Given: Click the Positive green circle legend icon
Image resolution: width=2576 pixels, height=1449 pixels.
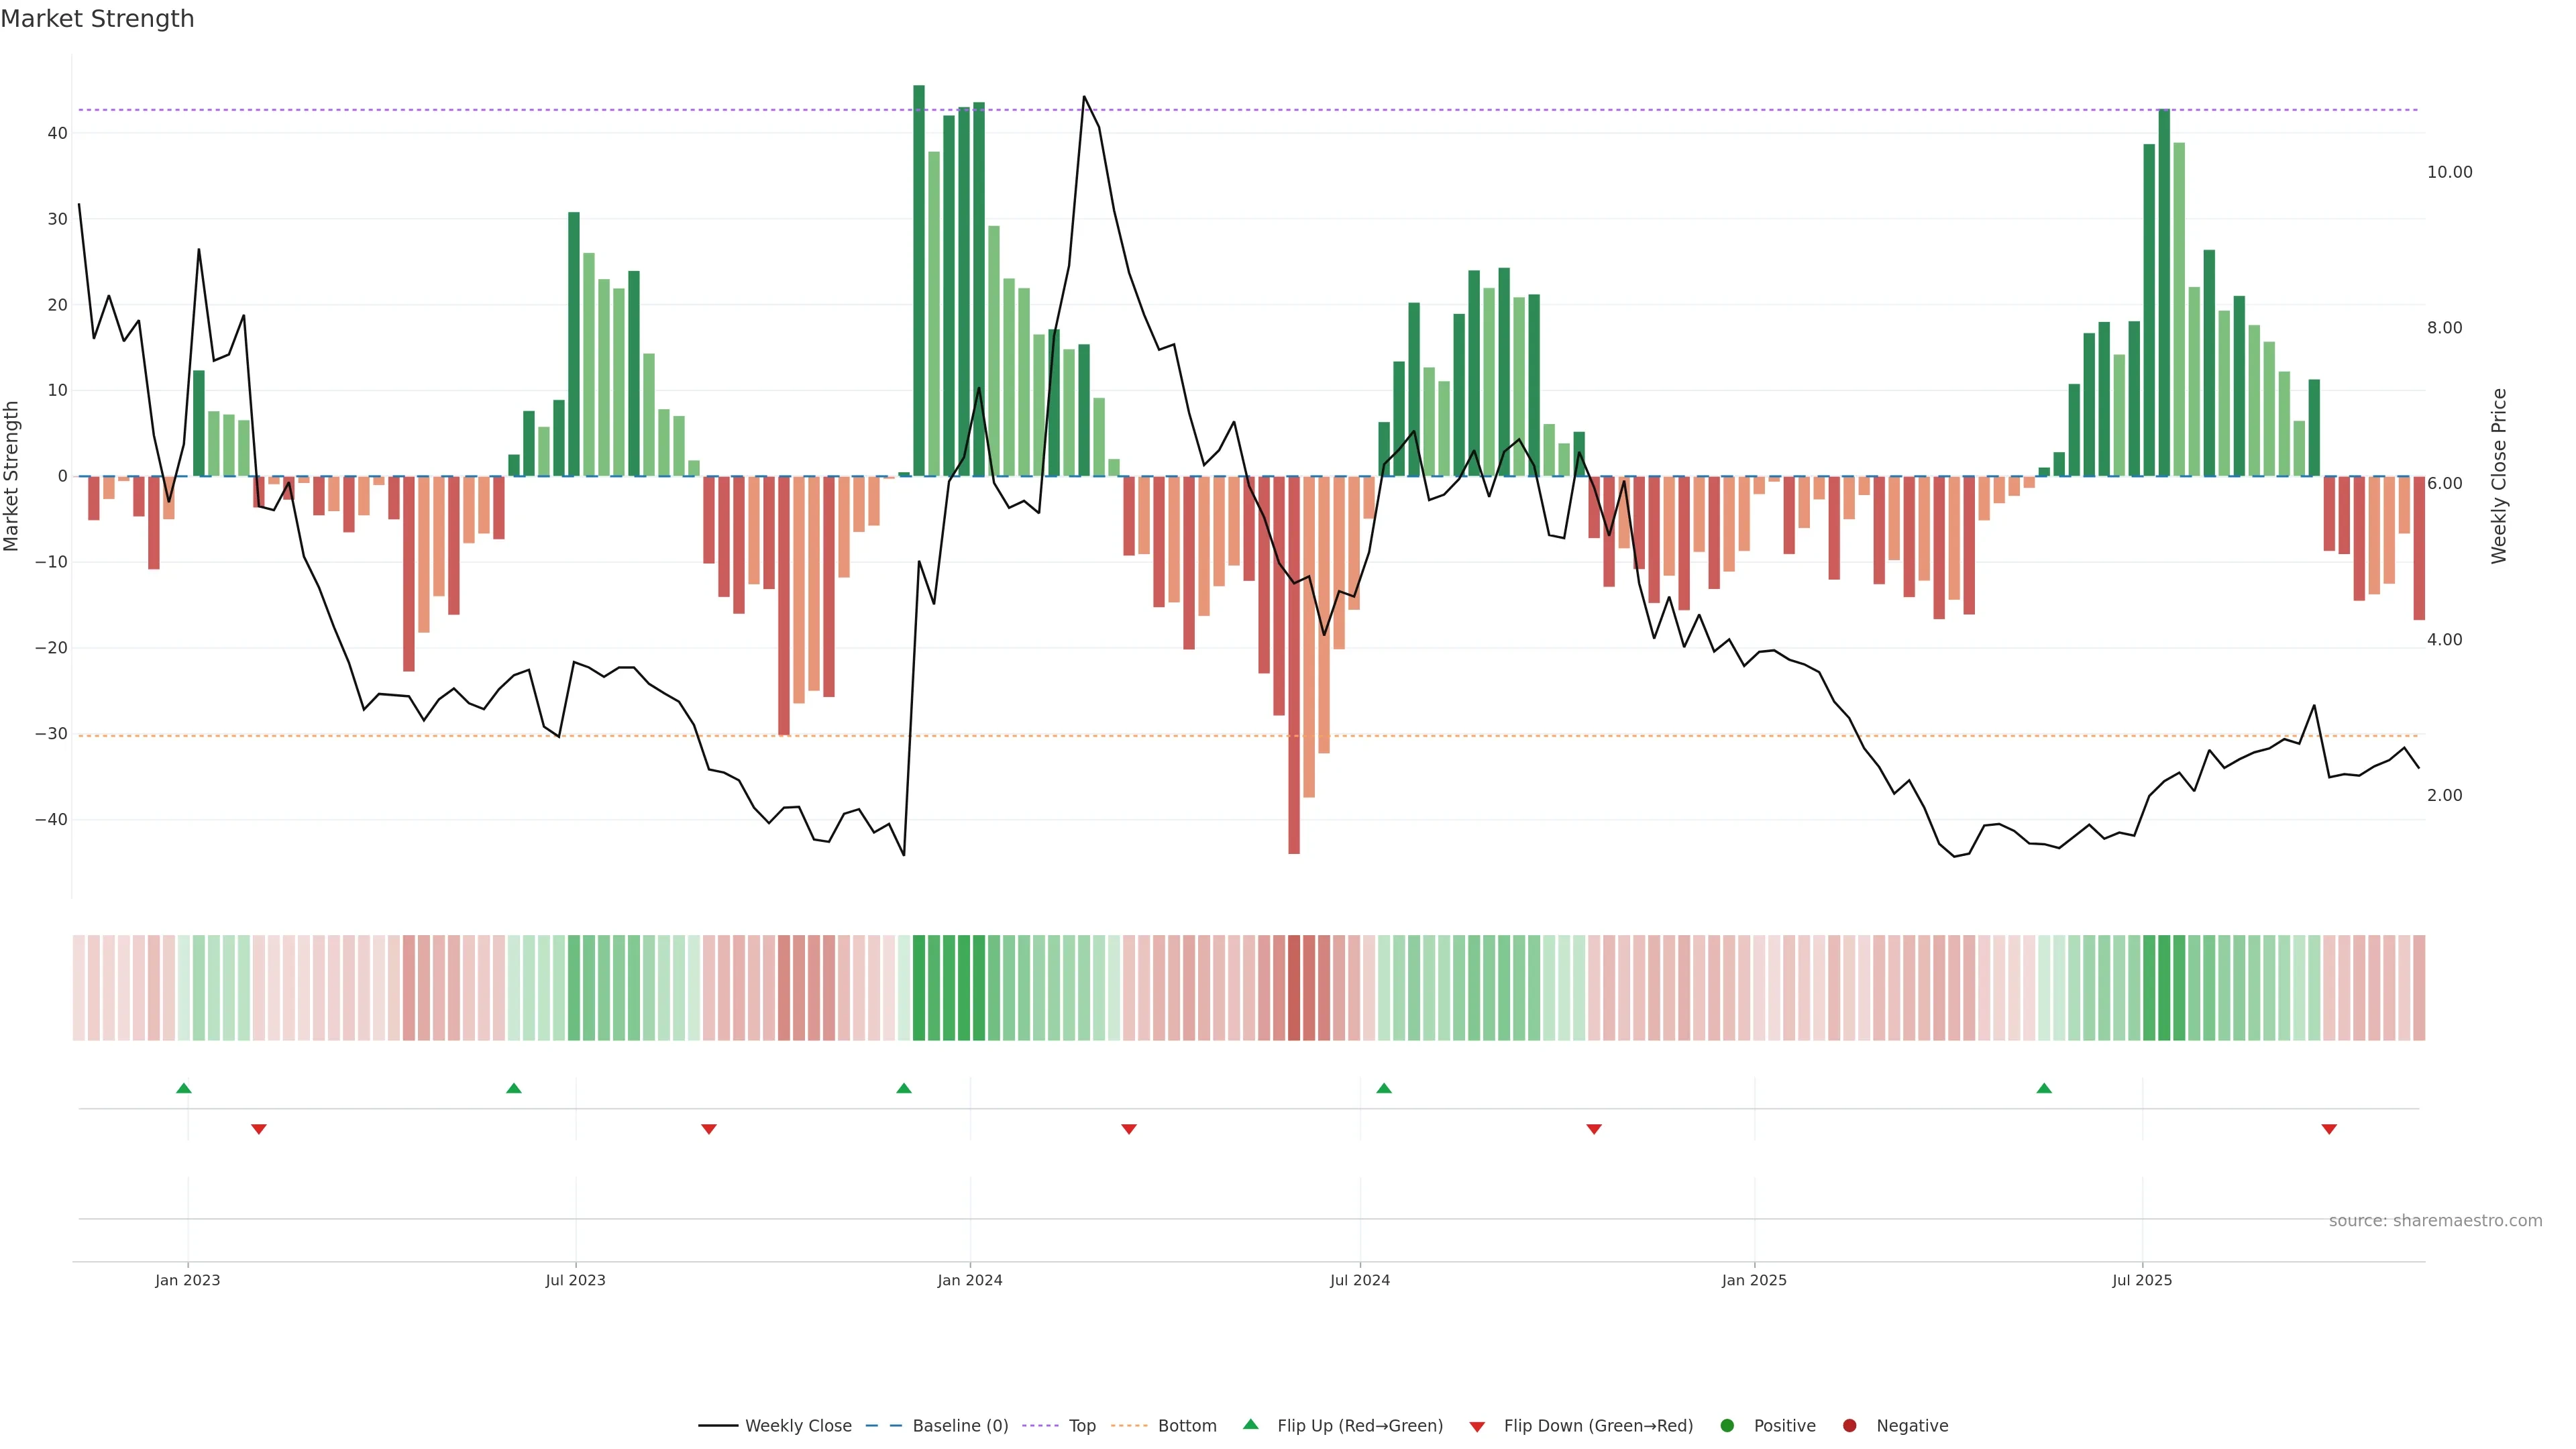Looking at the screenshot, I should 1727,1426.
